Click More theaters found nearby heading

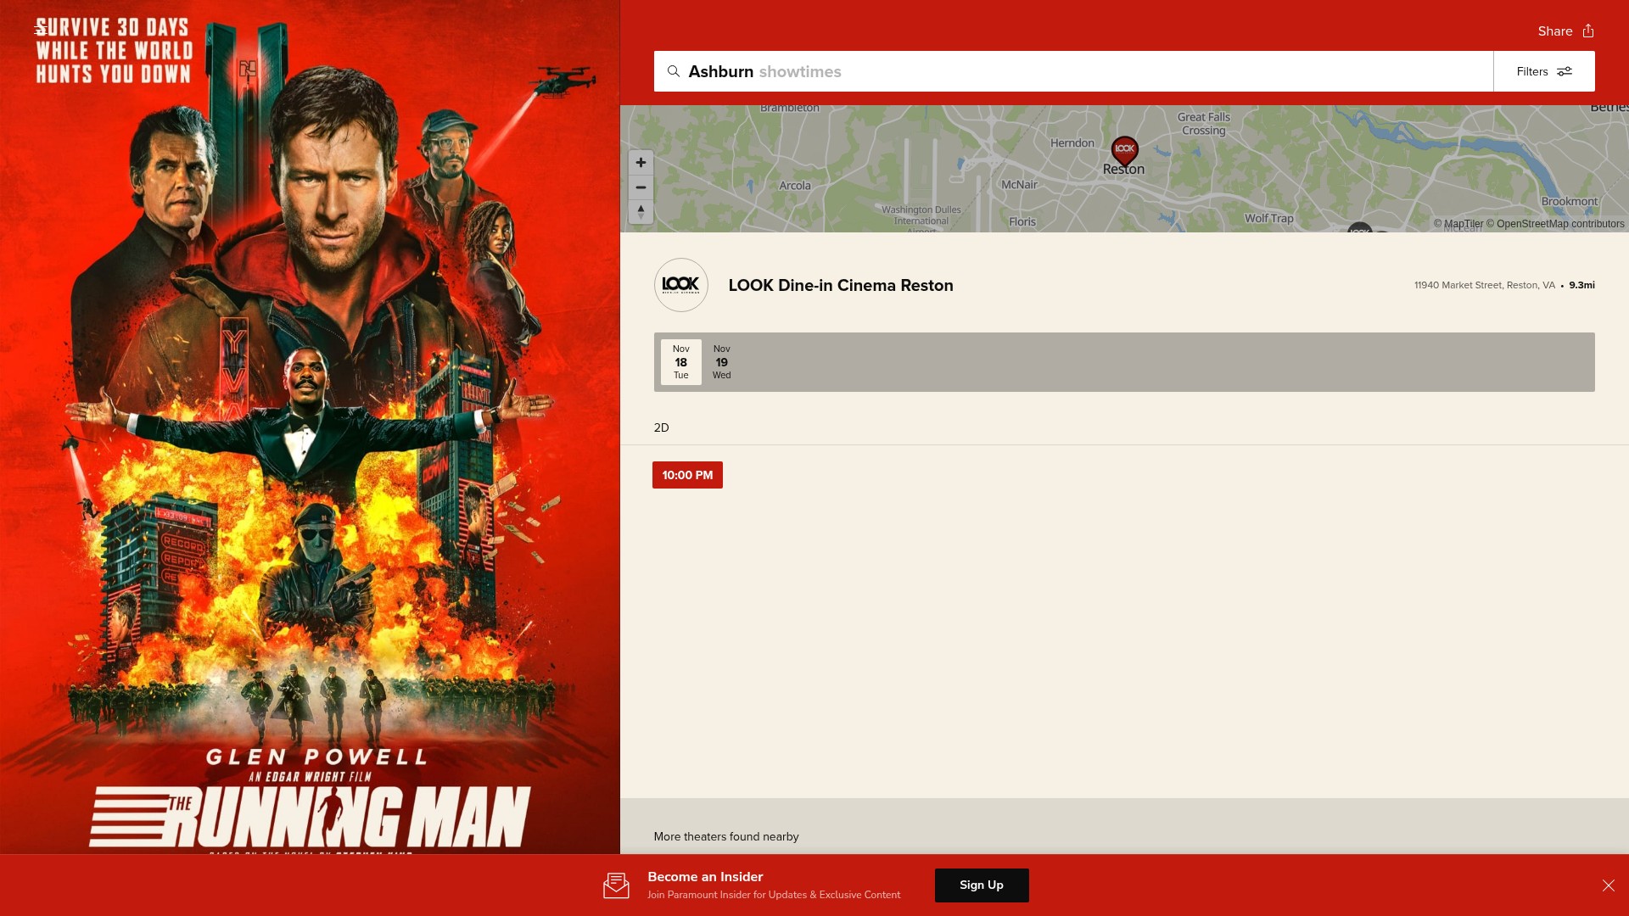coord(726,836)
